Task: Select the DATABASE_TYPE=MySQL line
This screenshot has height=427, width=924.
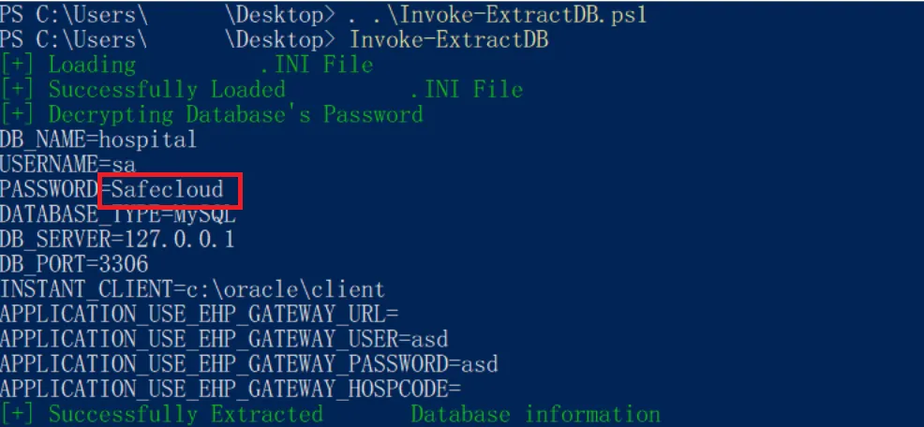Action: click(118, 215)
